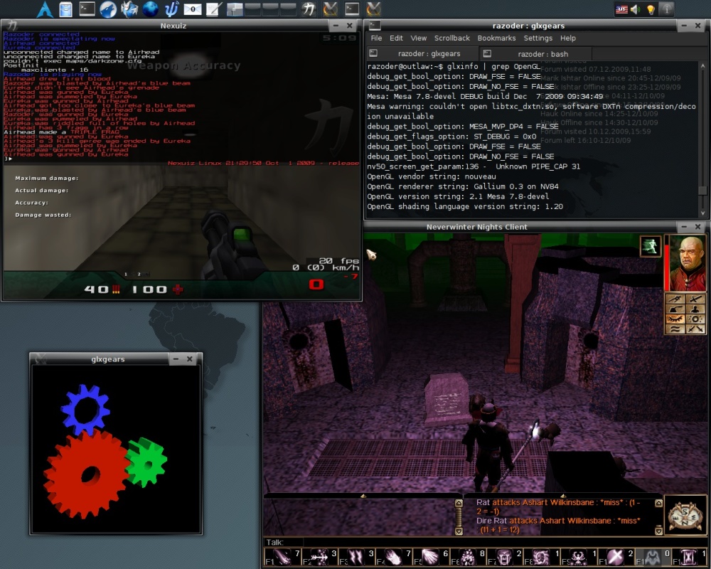Open the Edit menu in Konsole

click(396, 38)
